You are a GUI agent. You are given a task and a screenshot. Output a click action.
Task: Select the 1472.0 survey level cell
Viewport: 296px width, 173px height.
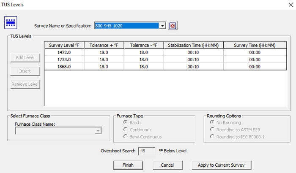[x=64, y=52]
